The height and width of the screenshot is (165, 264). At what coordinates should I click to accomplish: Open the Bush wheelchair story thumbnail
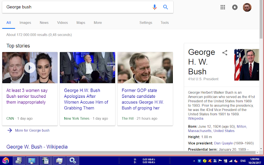[x=87, y=68]
